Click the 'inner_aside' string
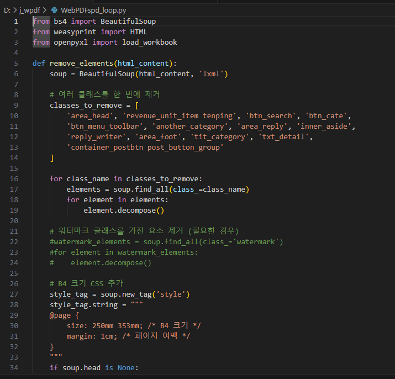The image size is (395, 379). point(324,127)
